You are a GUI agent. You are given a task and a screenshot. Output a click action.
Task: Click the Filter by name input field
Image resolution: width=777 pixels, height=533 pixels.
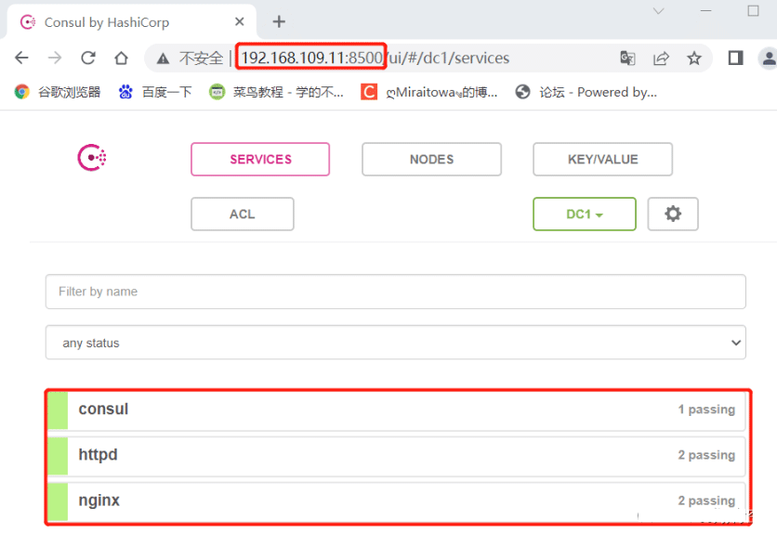(395, 292)
